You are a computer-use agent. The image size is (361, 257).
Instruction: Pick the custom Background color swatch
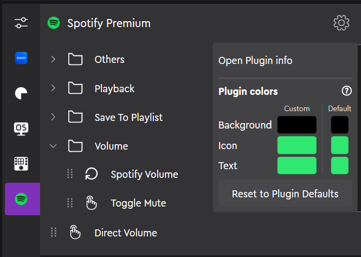tap(296, 125)
